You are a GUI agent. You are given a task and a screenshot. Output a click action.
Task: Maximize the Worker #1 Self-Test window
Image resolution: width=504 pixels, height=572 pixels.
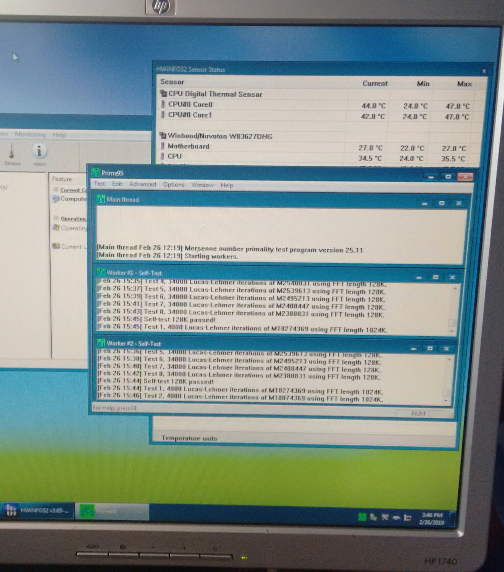point(436,277)
